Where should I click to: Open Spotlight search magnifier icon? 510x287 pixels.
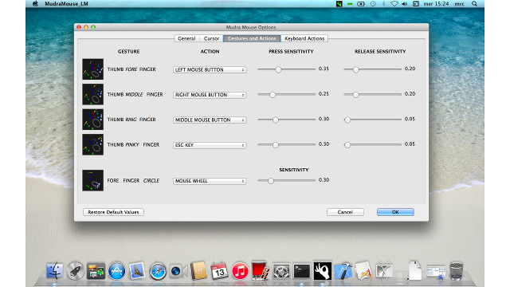coord(475,4)
